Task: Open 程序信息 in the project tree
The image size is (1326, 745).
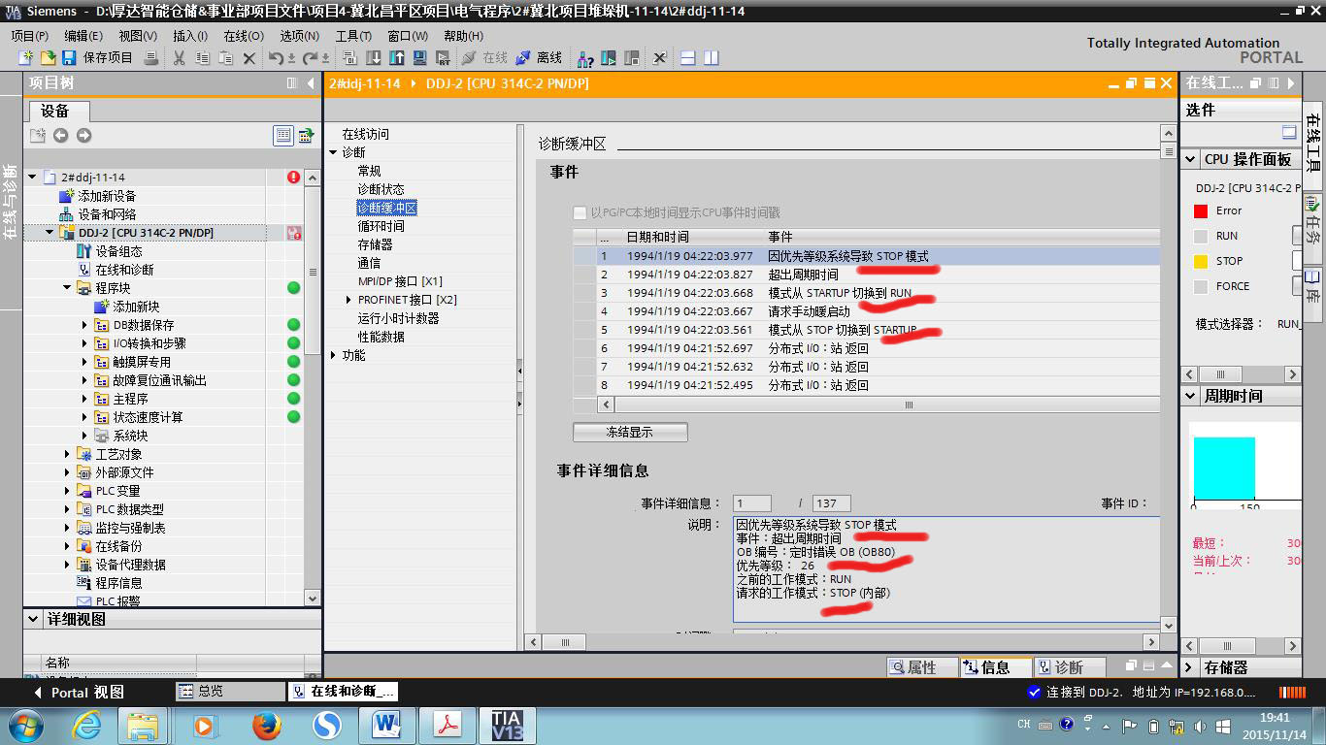Action: tap(118, 583)
